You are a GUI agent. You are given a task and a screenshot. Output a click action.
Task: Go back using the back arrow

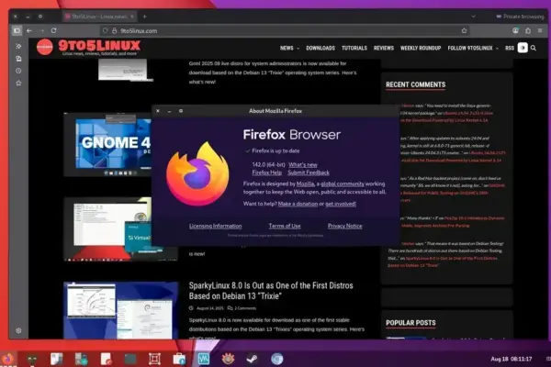[x=29, y=31]
